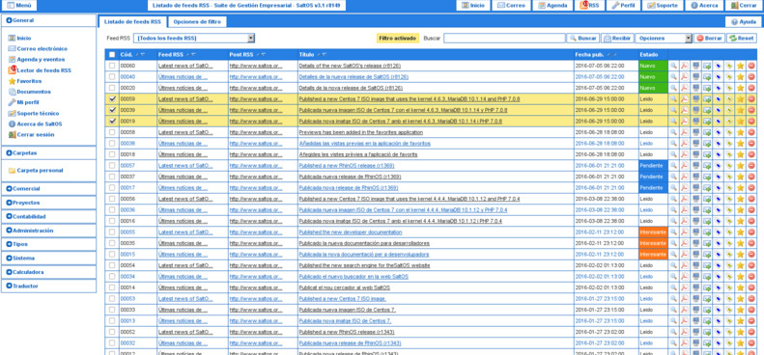Select the Listado de feeds RSS tab
The height and width of the screenshot is (355, 764).
(132, 22)
